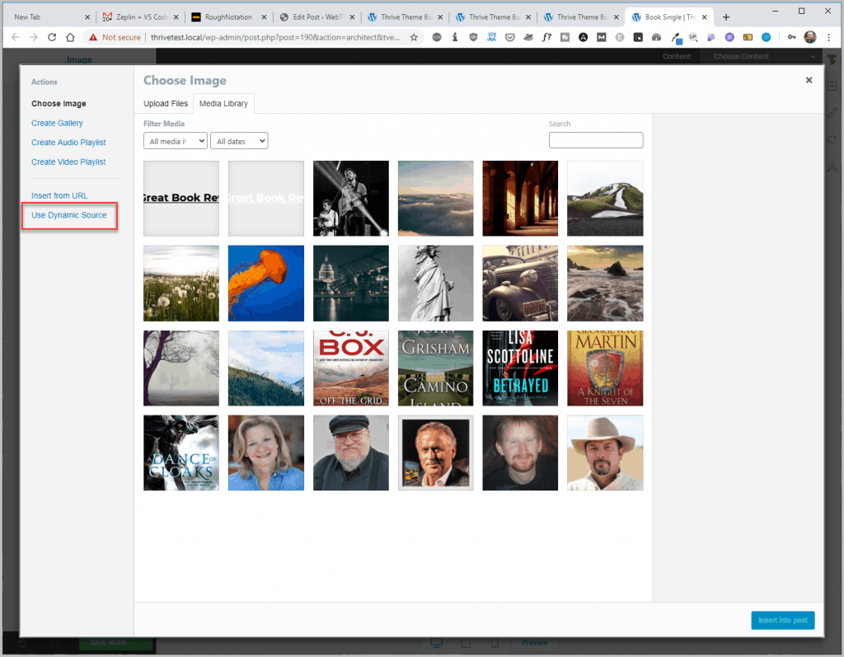Image resolution: width=844 pixels, height=657 pixels.
Task: Open the Insert from URL option
Action: click(x=59, y=195)
